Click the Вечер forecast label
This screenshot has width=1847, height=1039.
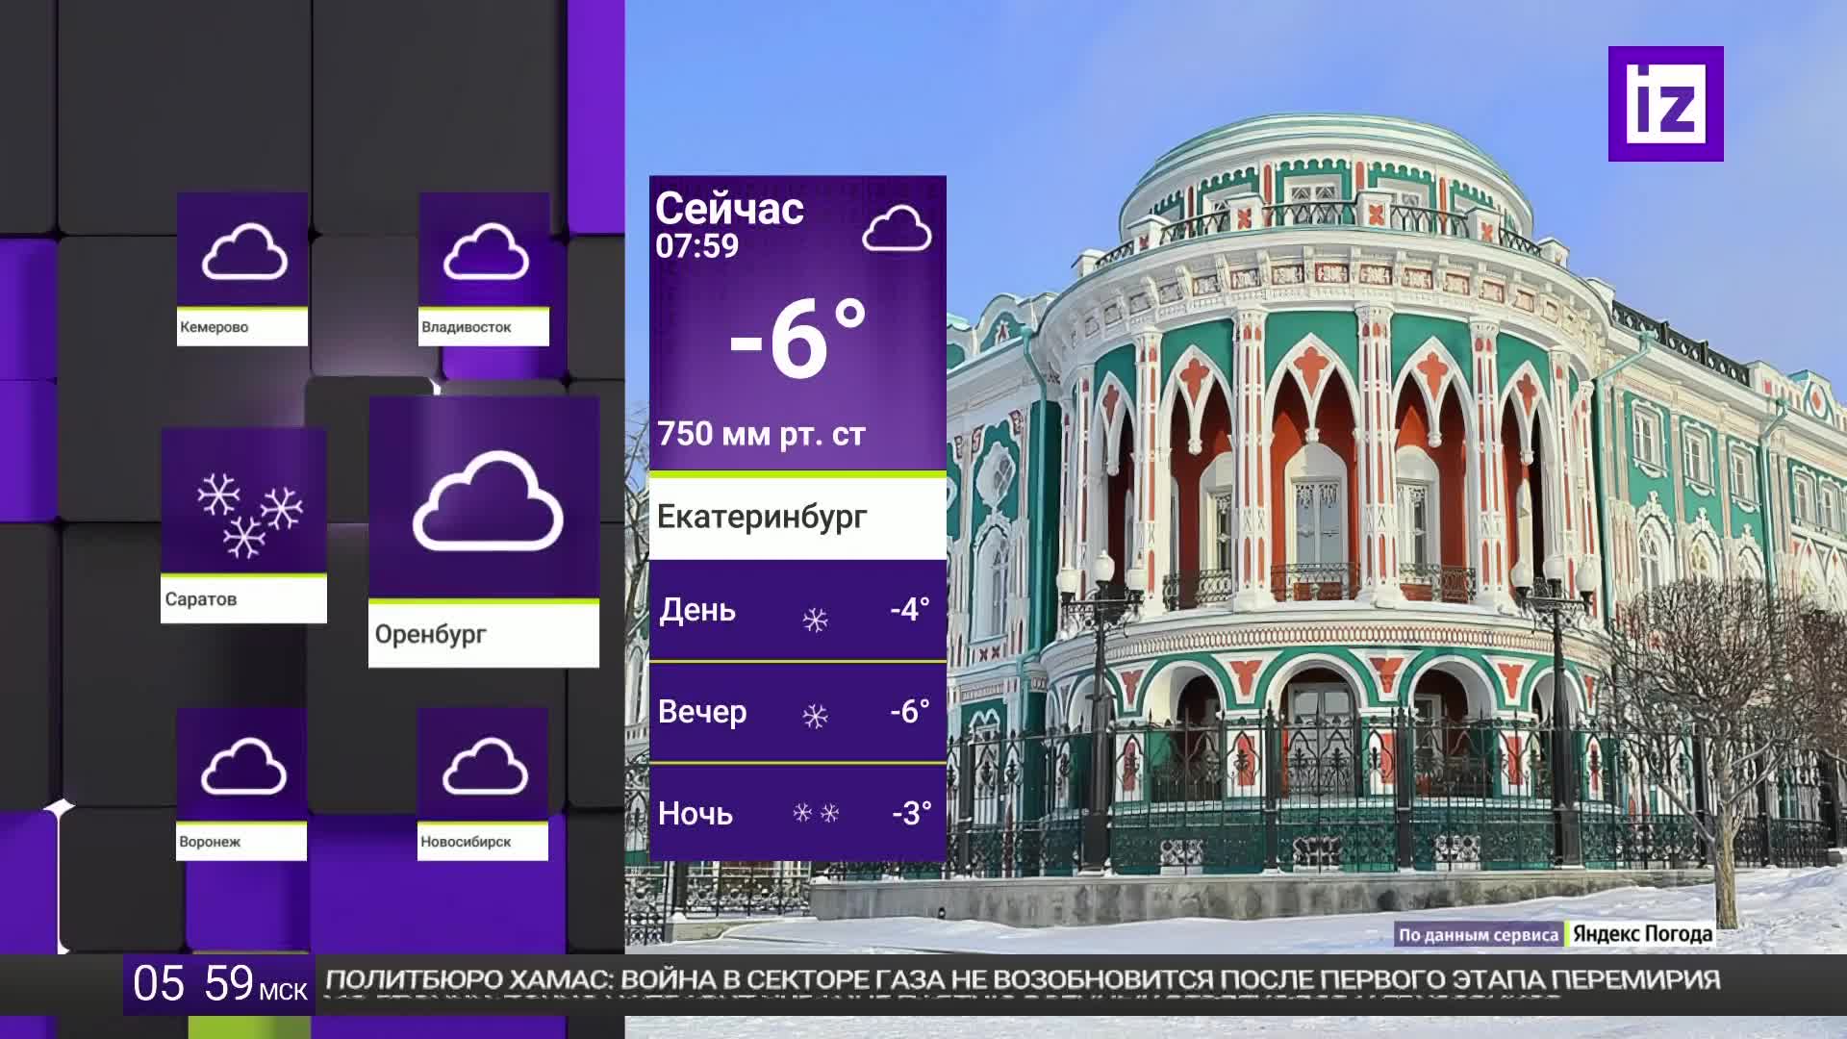pos(702,712)
